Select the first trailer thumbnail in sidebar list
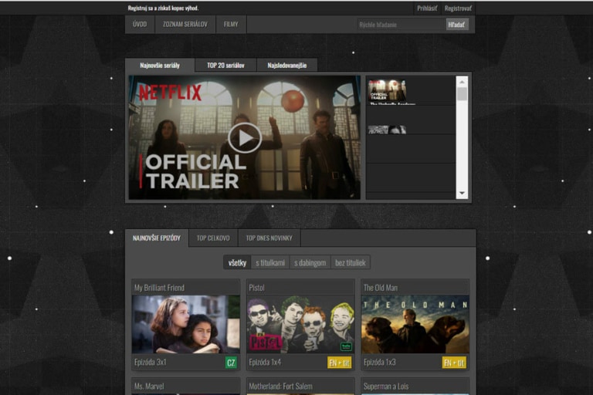The image size is (593, 395). [x=387, y=90]
